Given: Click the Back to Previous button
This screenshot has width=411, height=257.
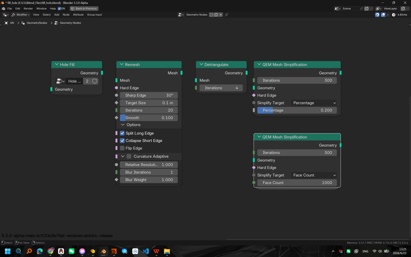Looking at the screenshot, I should pos(84,9).
